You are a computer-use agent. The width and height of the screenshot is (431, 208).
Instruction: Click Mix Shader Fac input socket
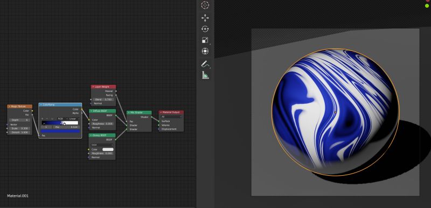point(127,121)
